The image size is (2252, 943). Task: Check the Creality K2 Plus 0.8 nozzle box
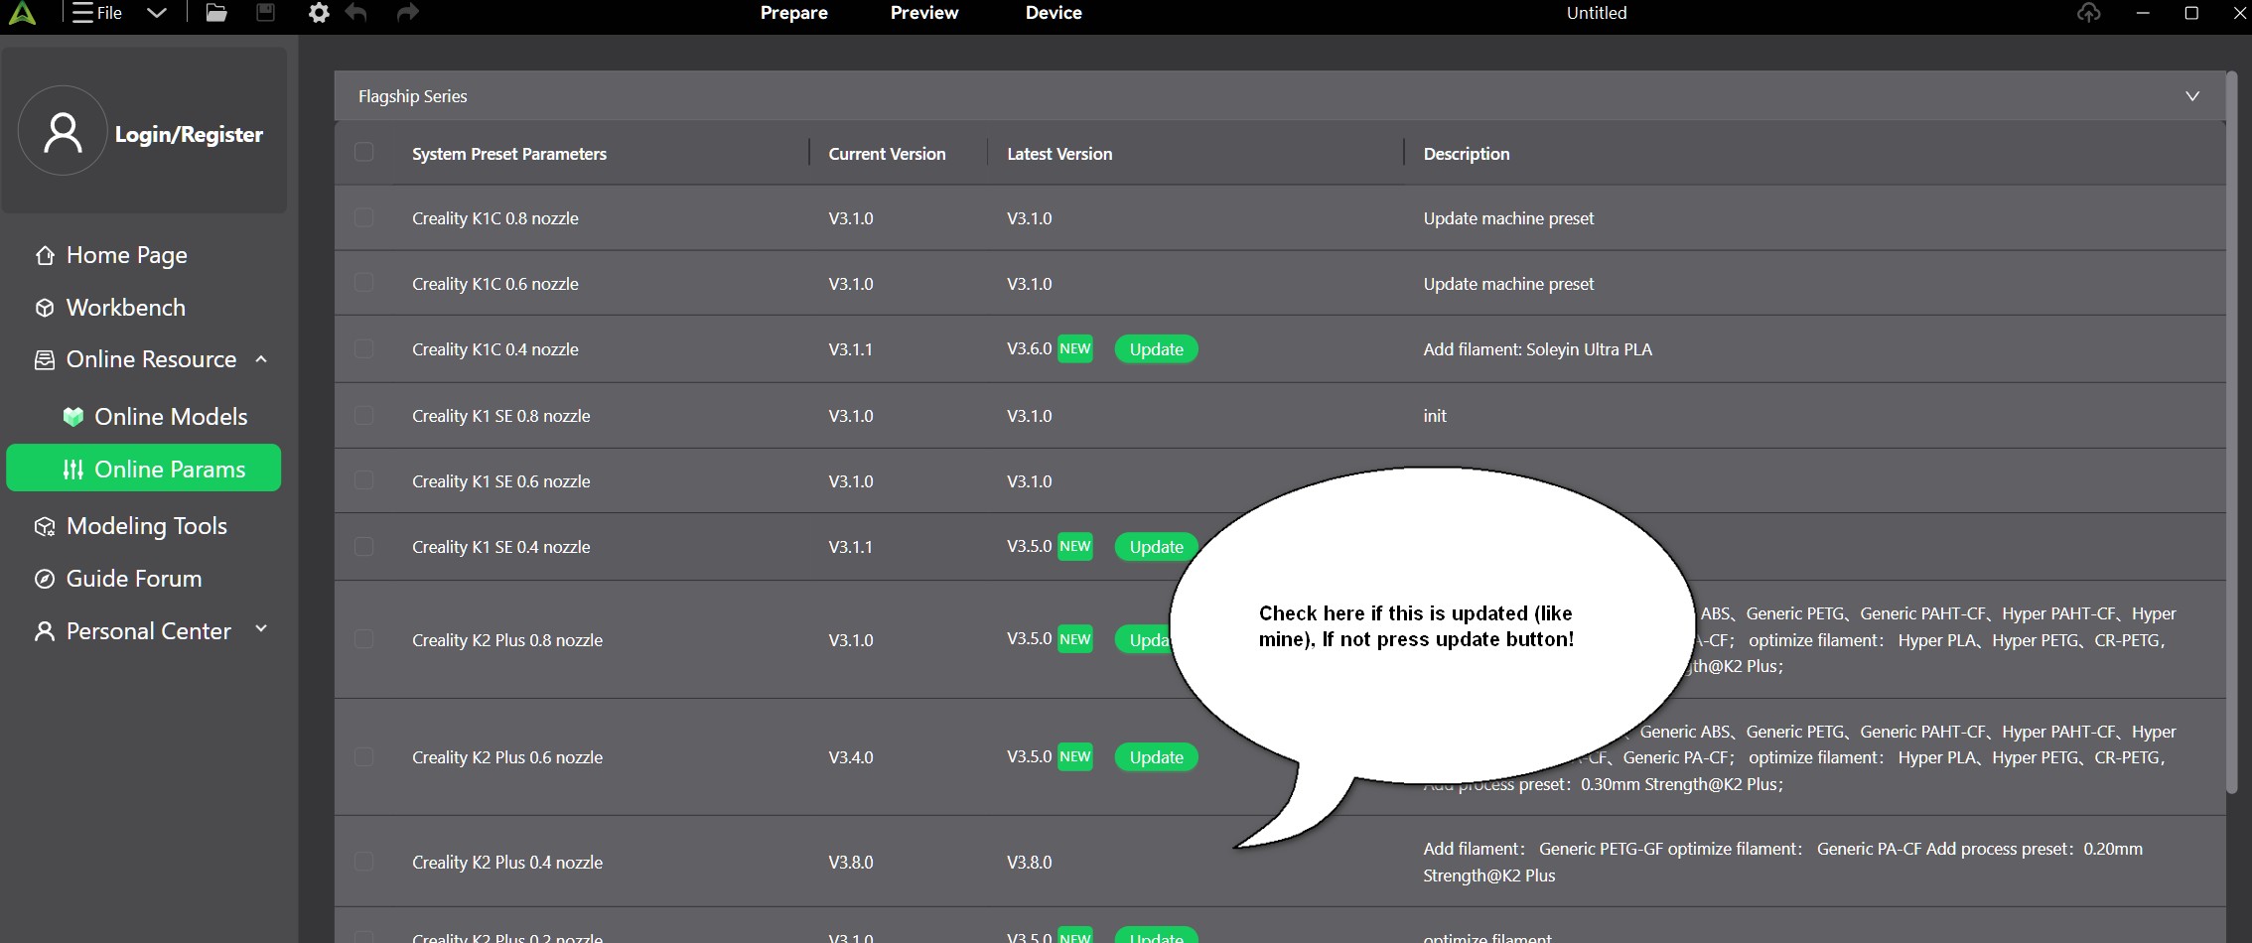click(364, 639)
